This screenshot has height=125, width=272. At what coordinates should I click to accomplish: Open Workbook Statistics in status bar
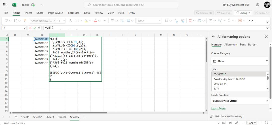[x=14, y=123]
